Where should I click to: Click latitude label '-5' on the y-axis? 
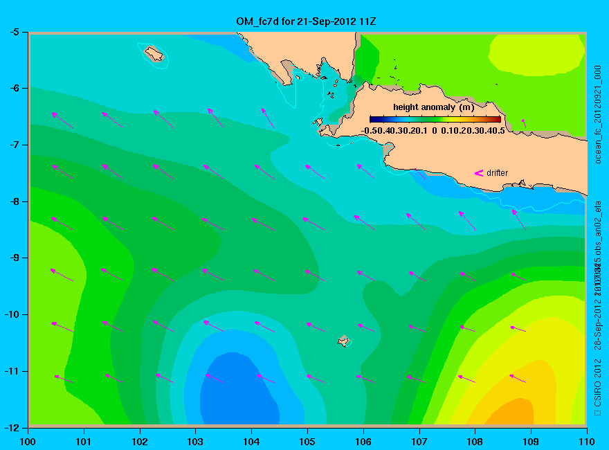[14, 32]
